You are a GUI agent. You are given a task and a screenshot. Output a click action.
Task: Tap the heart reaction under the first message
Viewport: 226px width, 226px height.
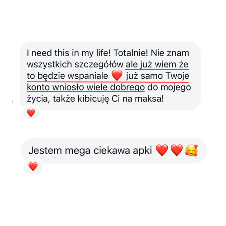coord(31,113)
